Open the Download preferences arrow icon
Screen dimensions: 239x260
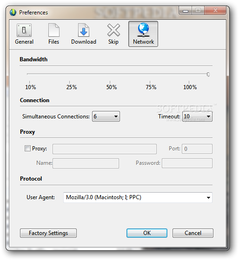click(84, 30)
